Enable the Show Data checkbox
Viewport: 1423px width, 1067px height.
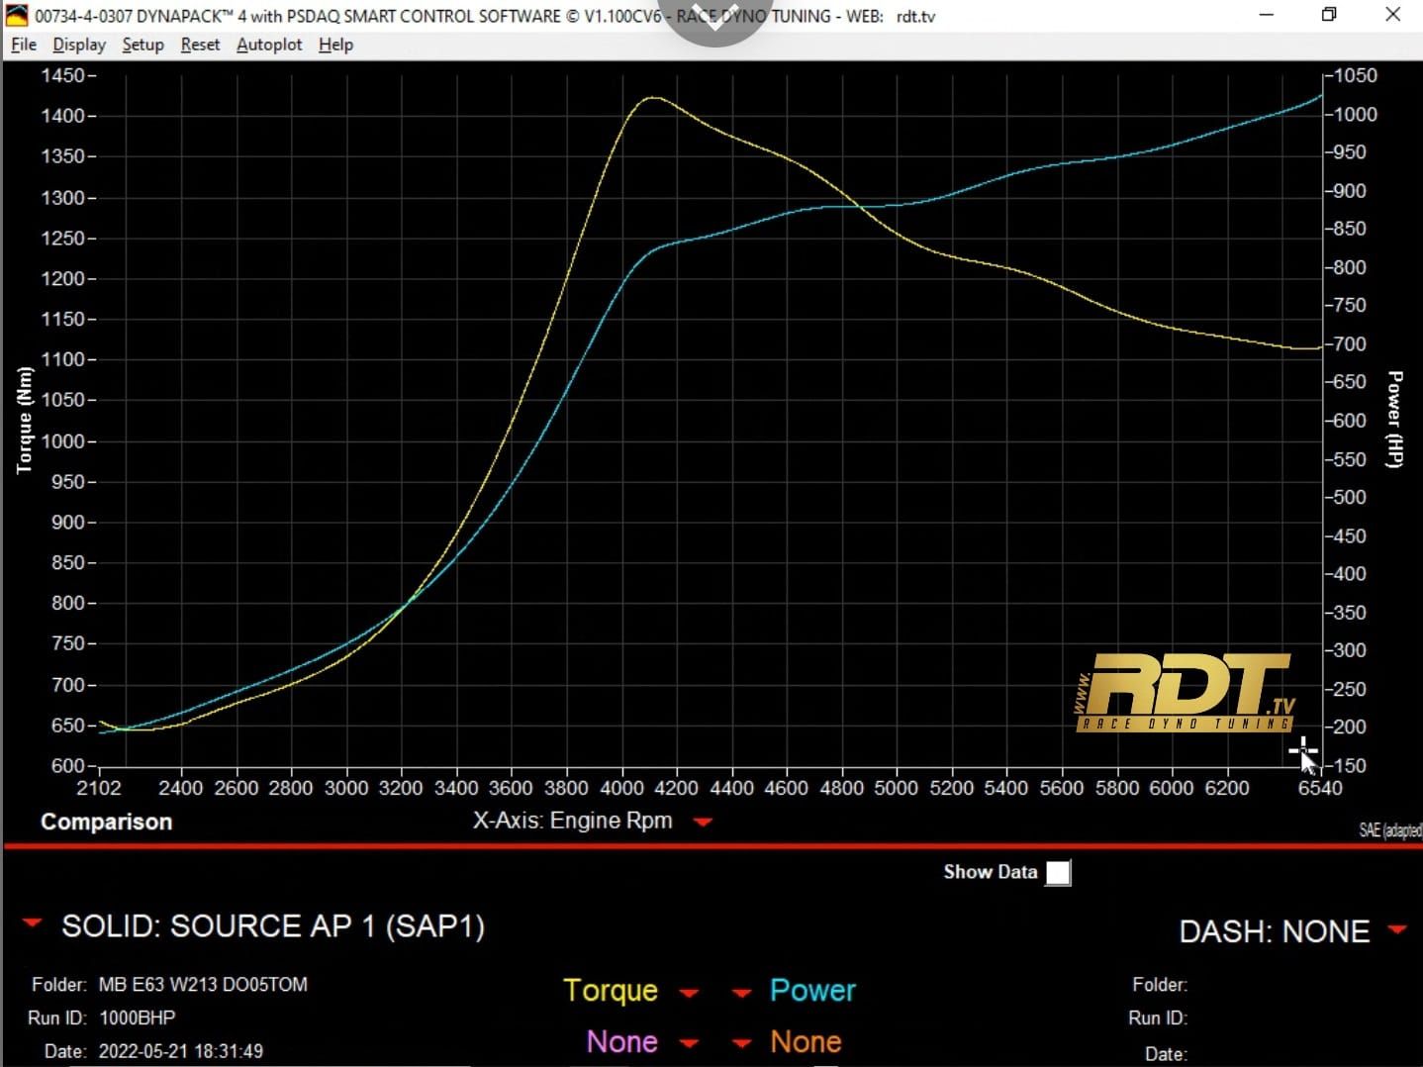(1058, 873)
